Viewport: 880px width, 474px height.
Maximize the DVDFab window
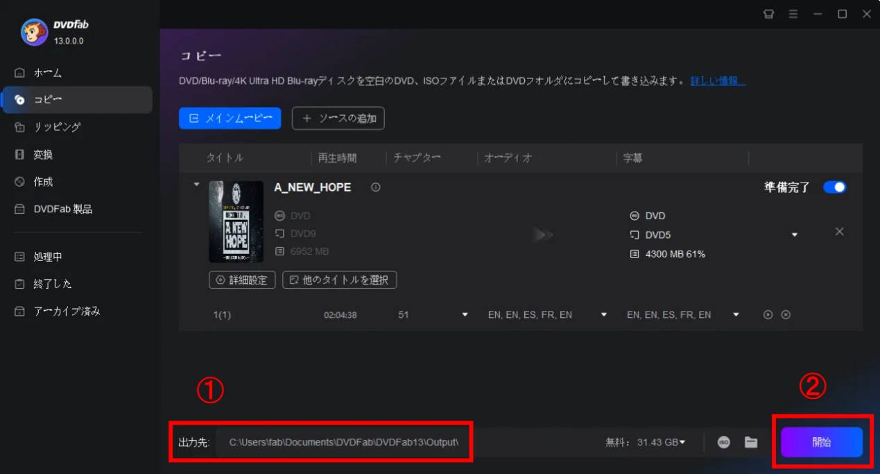click(x=843, y=14)
